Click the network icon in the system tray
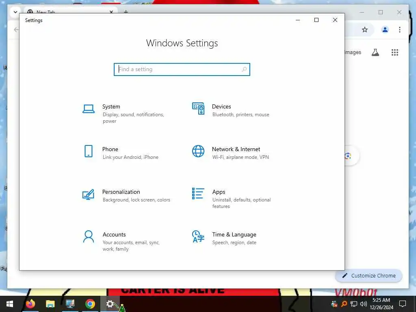416x312 pixels. (354, 304)
